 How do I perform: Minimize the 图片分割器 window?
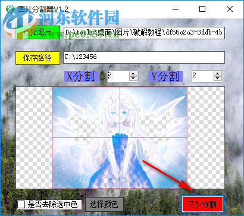point(176,9)
